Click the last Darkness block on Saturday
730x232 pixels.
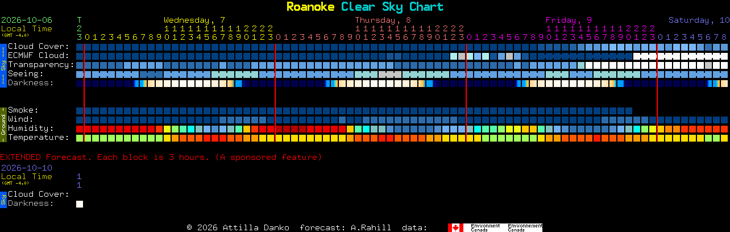724,83
